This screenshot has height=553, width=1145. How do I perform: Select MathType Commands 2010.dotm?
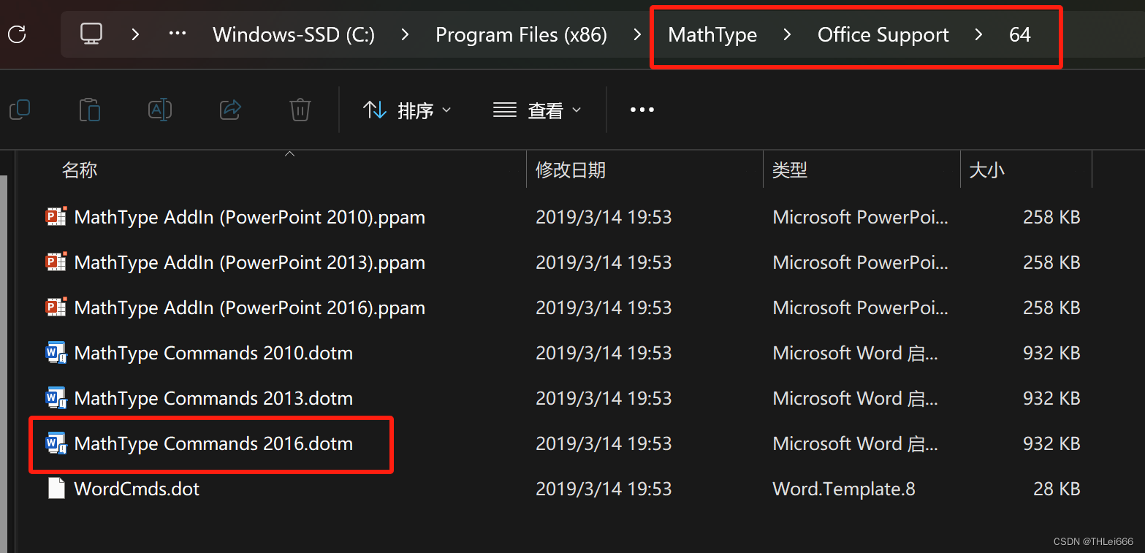[x=213, y=353]
